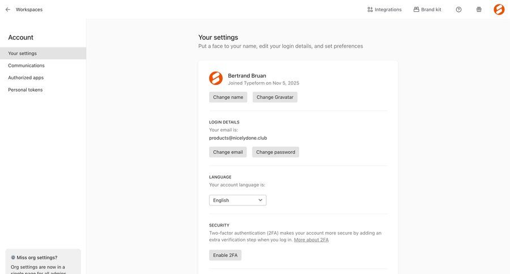This screenshot has height=274, width=510.
Task: Open Authorized apps in the sidebar
Action: (25, 78)
